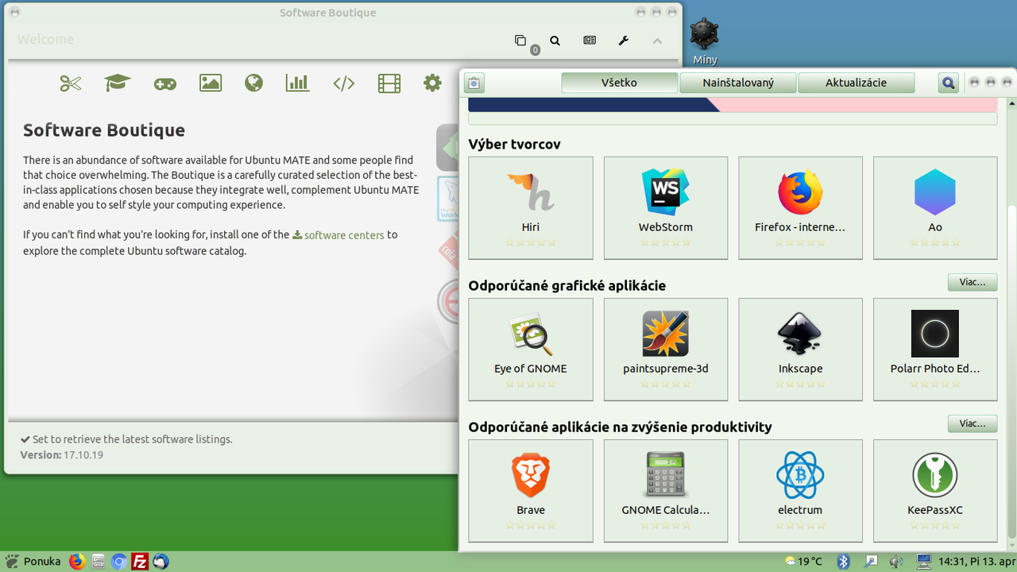
Task: Click Viac... for graphic applications
Action: [x=973, y=282]
